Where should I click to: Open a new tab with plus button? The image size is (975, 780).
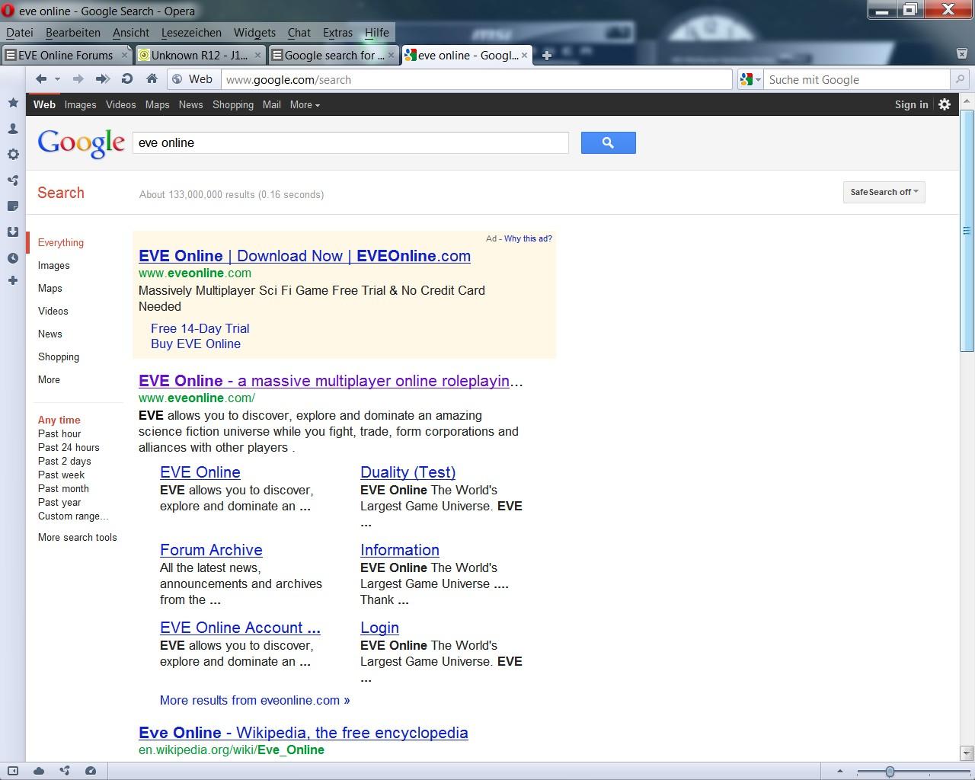tap(546, 55)
